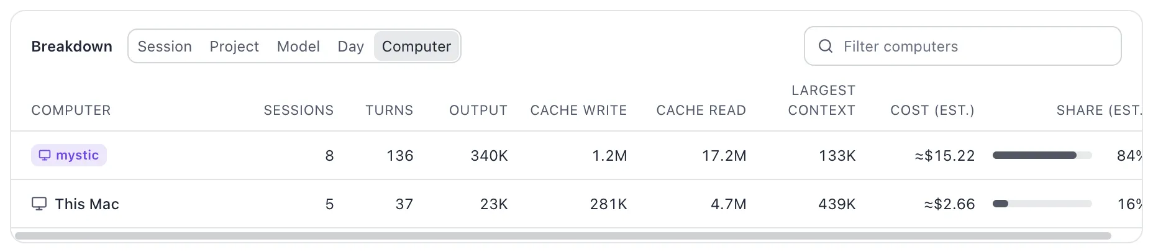Viewport: 1153px width, 252px height.
Task: Sort by the Cache Read column header
Action: coord(701,110)
